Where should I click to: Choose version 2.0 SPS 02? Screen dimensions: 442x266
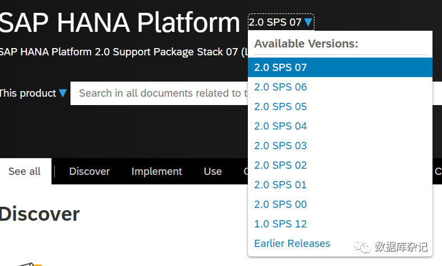click(280, 165)
